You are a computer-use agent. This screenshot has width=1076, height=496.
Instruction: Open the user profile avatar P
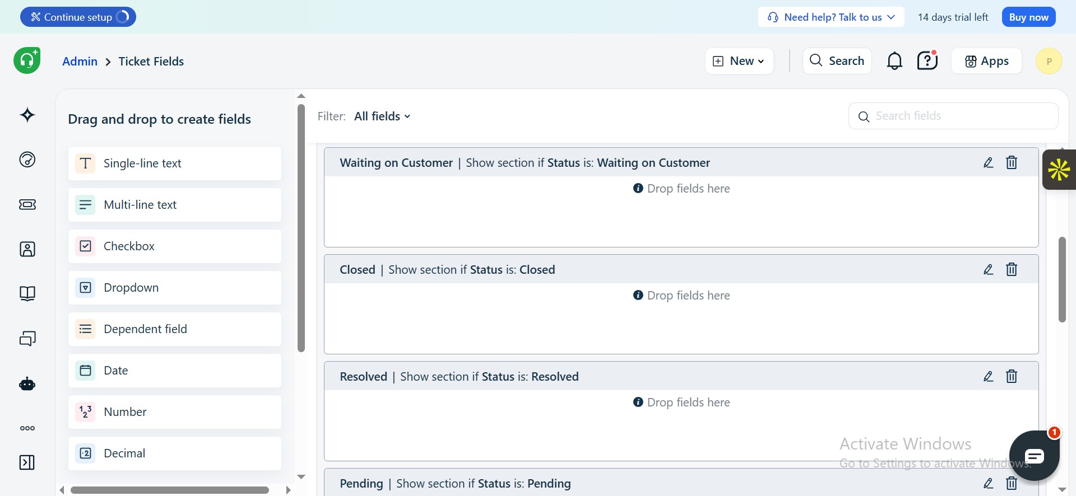tap(1049, 61)
